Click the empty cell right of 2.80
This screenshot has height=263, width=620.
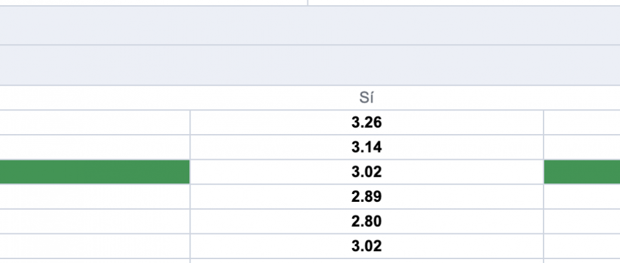(x=582, y=221)
